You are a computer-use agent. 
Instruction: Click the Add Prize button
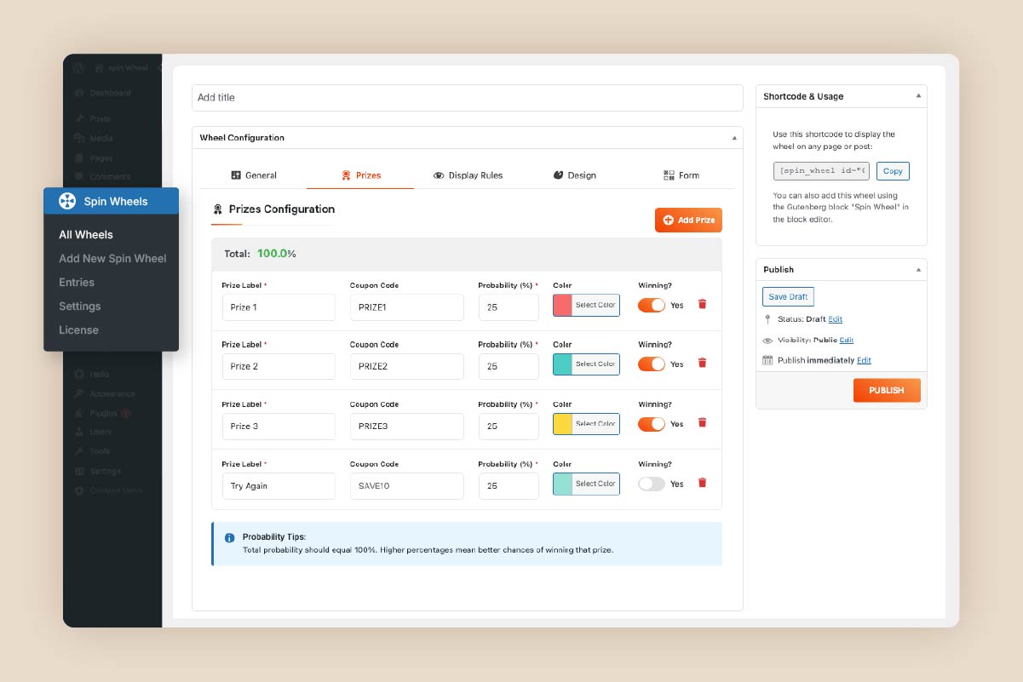(688, 220)
